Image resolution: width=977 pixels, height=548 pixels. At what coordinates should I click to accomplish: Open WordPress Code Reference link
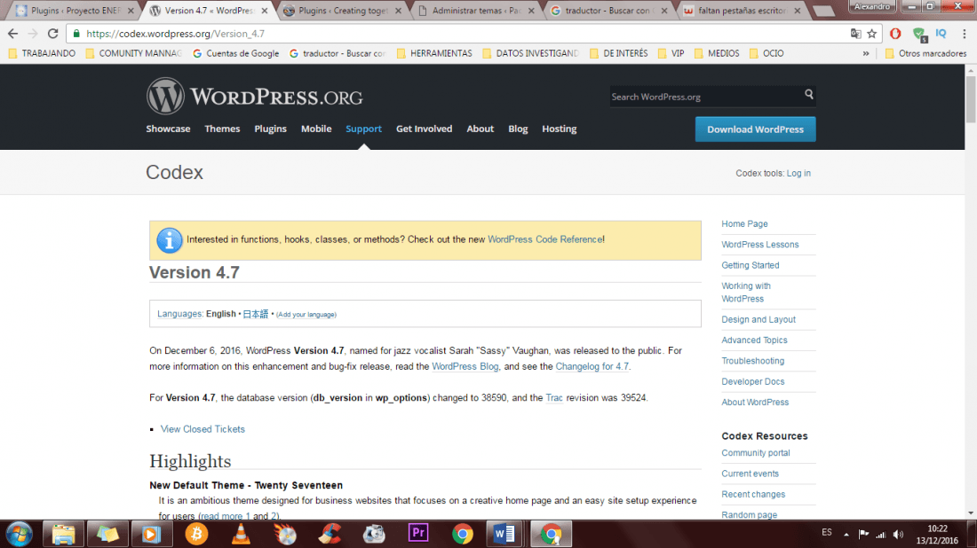[x=544, y=239]
